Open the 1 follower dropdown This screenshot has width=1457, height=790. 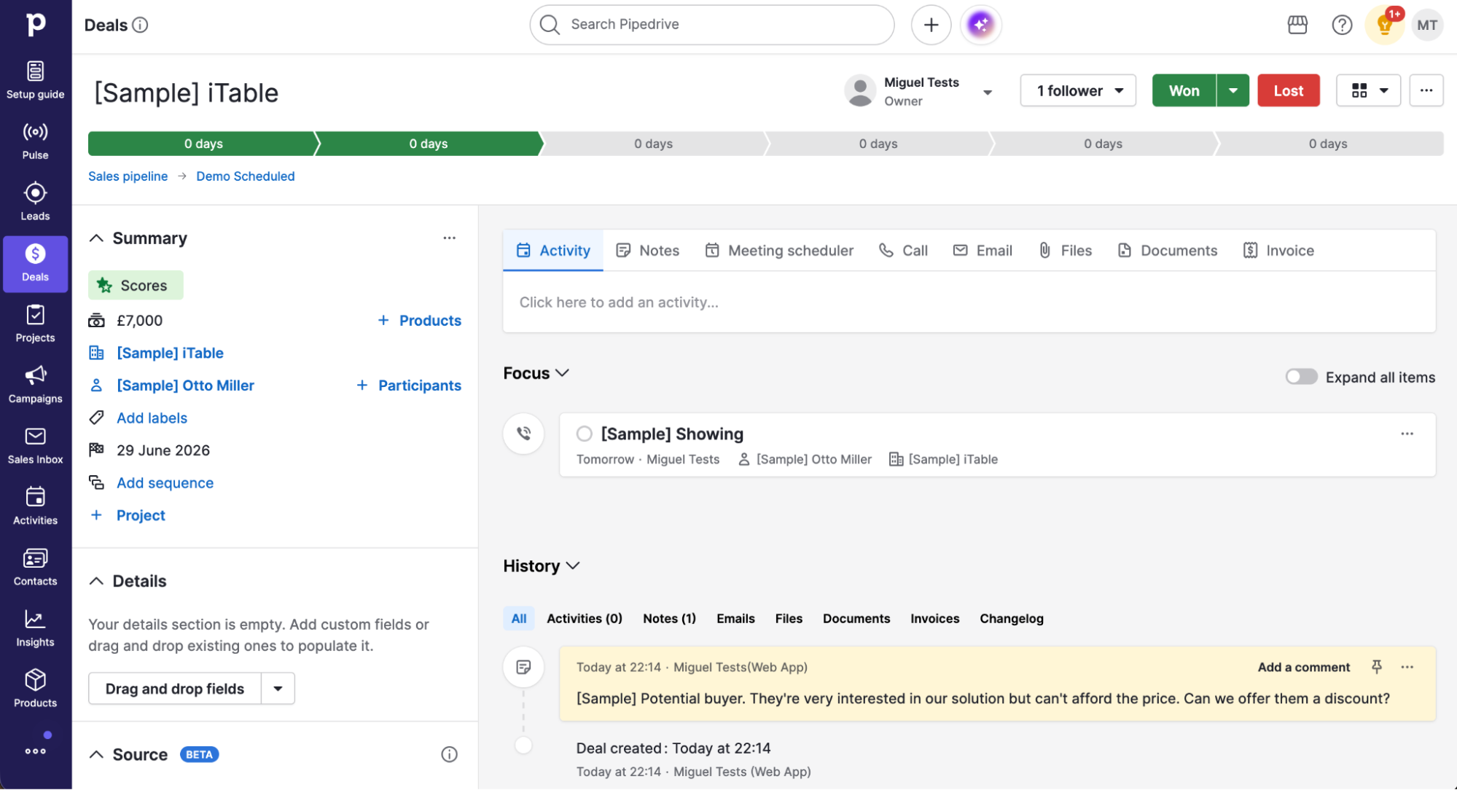pyautogui.click(x=1078, y=90)
